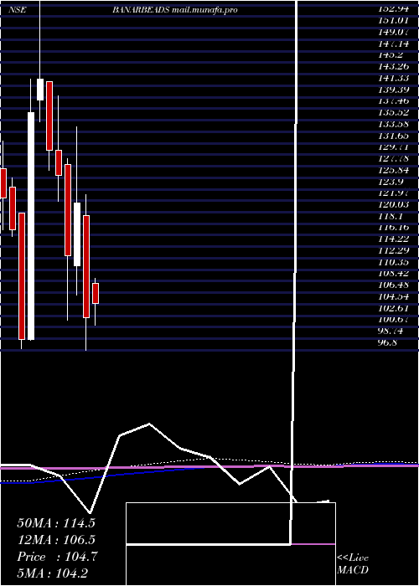Image resolution: width=419 pixels, height=586 pixels.
Task: Click the 141.33 price axis label
Action: [392, 78]
